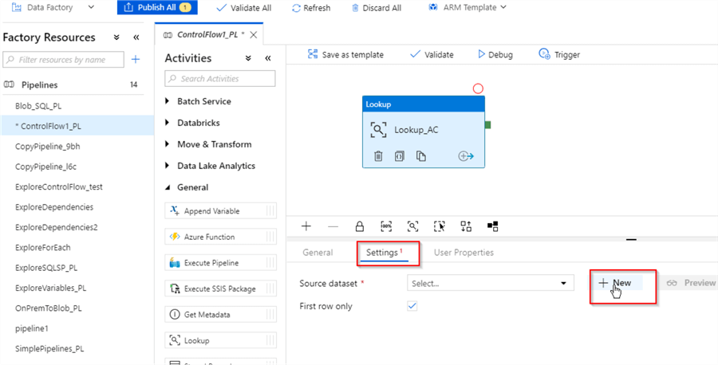Click Debug to run pipeline
Screen dimensions: 718x365
tap(495, 54)
